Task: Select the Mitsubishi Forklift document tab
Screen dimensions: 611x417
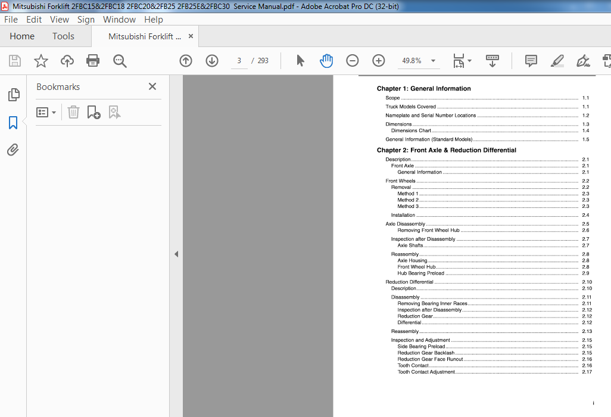Action: click(145, 36)
